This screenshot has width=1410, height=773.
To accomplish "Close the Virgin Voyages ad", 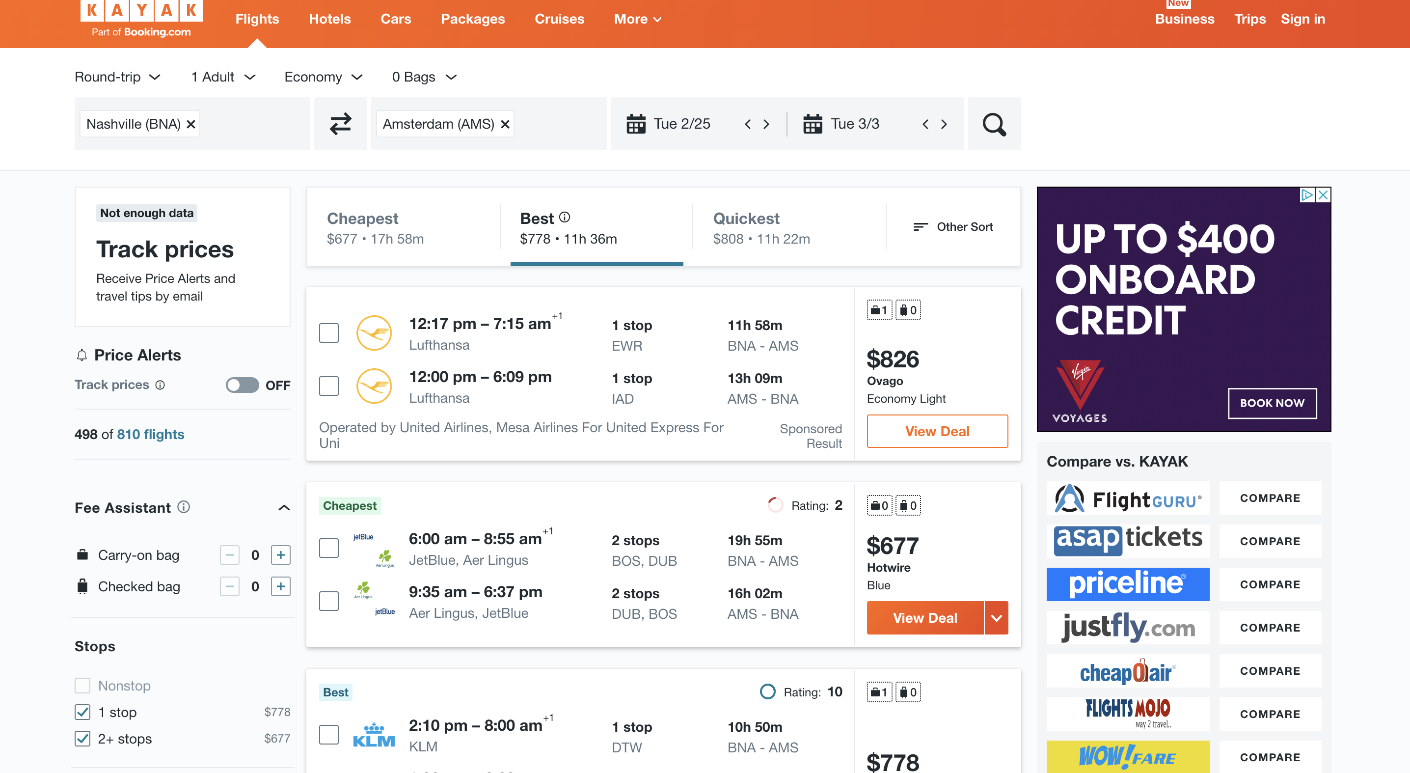I will (1323, 195).
